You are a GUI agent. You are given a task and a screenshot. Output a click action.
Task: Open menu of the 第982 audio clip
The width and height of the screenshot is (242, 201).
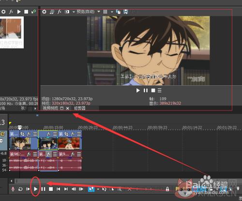pos(35,155)
